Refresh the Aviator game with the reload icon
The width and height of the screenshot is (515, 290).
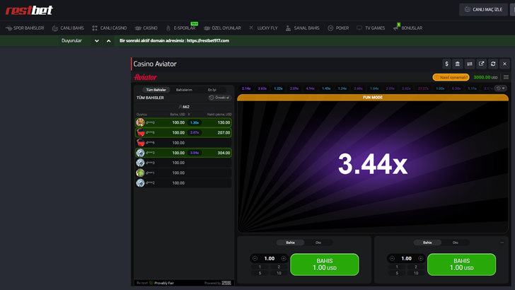tap(493, 64)
